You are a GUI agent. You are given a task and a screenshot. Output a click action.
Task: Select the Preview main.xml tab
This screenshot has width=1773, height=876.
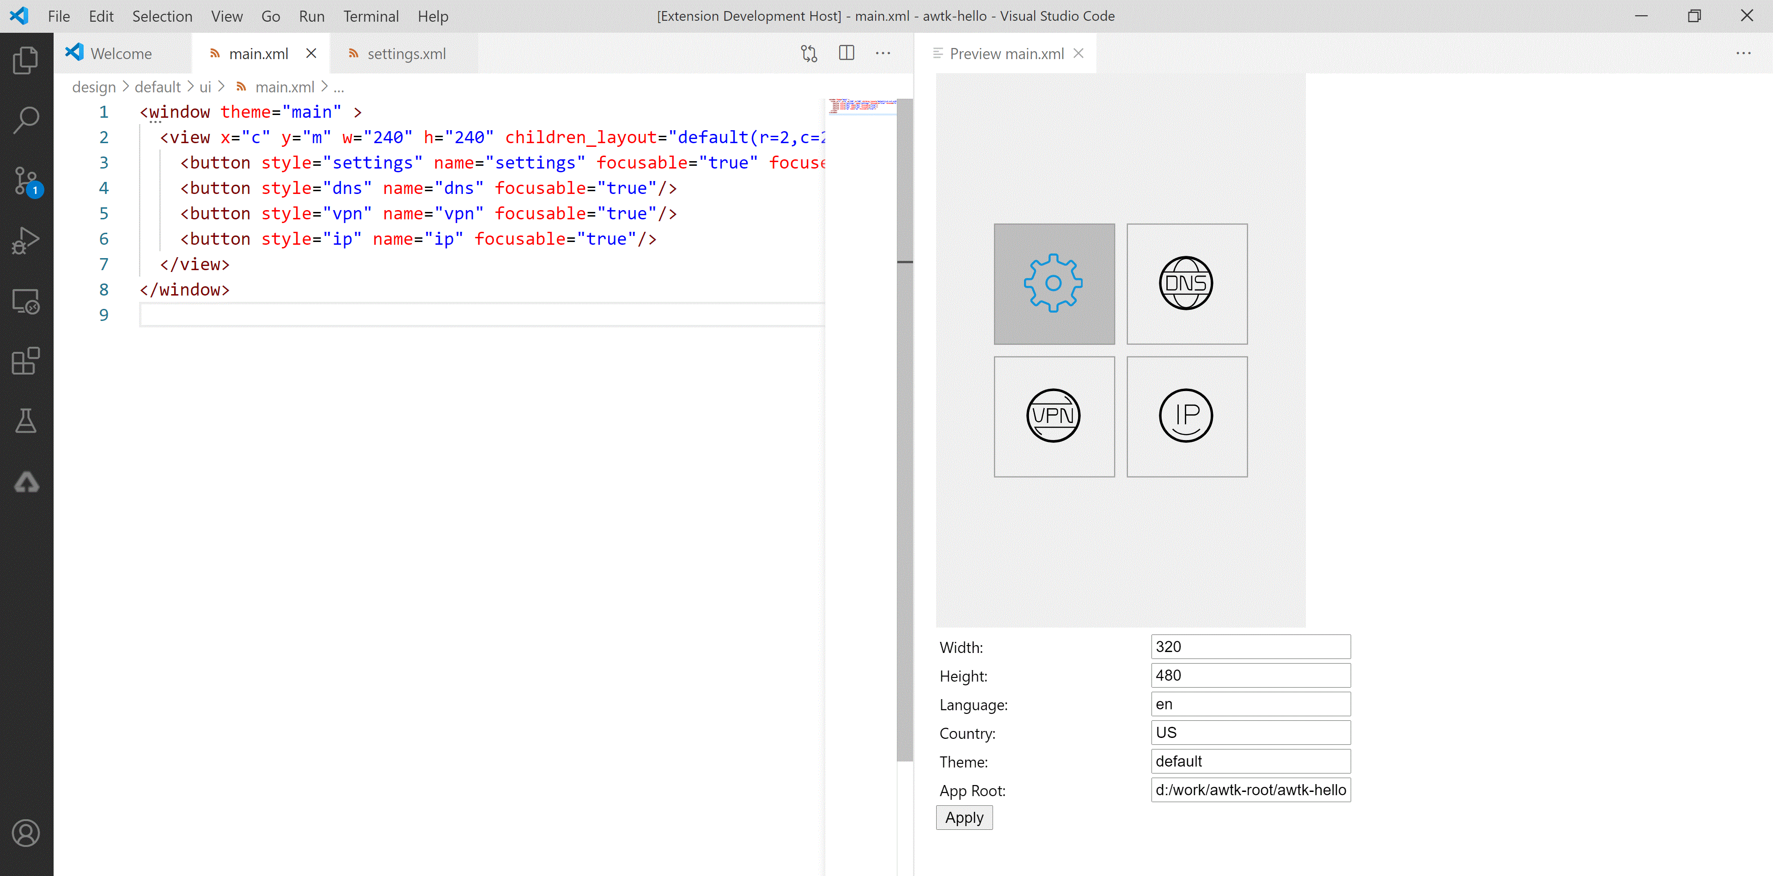coord(1006,54)
